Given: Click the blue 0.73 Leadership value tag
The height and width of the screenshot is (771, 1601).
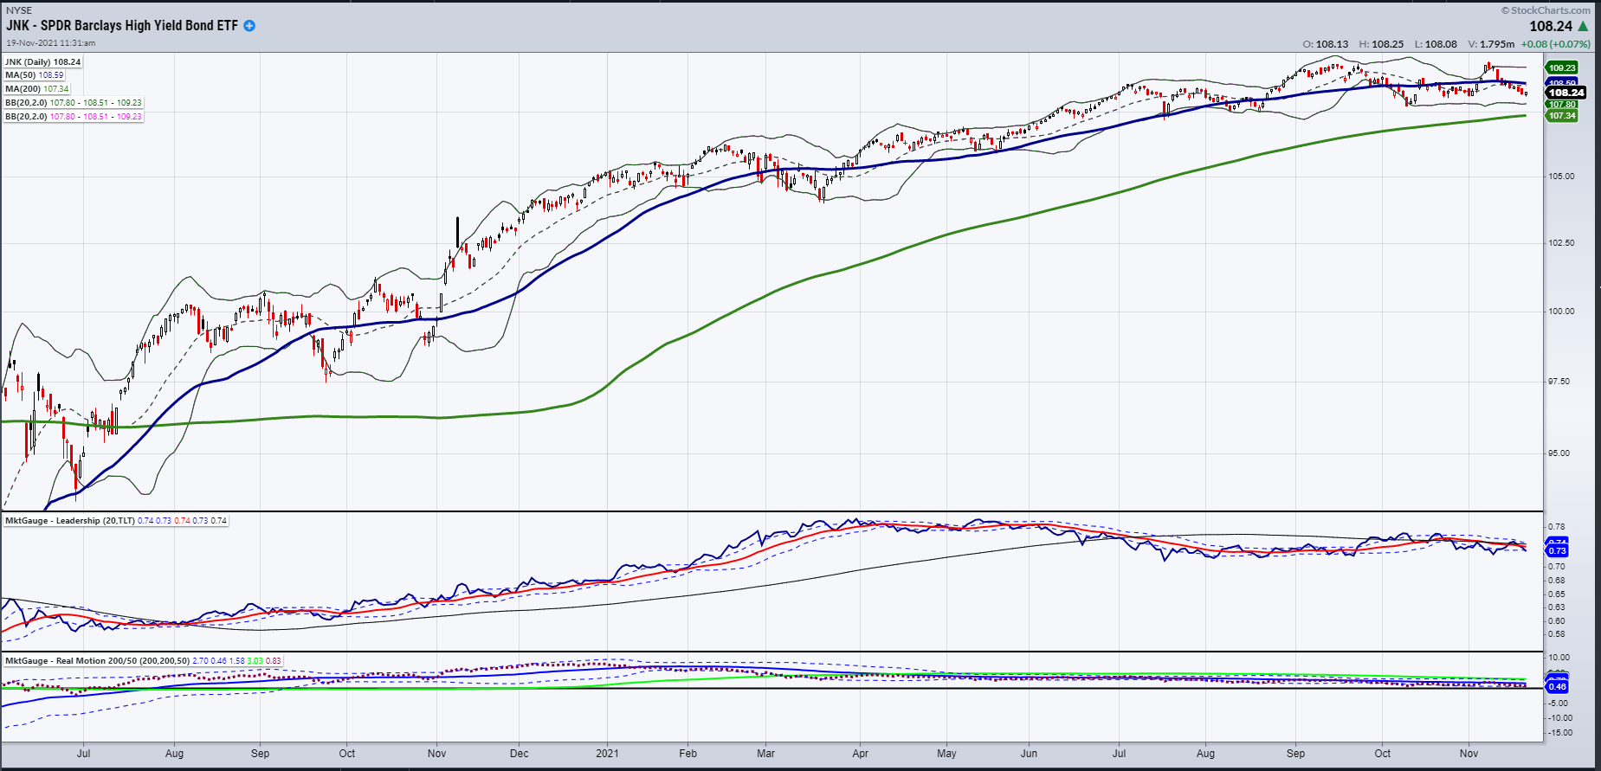Looking at the screenshot, I should click(1557, 551).
